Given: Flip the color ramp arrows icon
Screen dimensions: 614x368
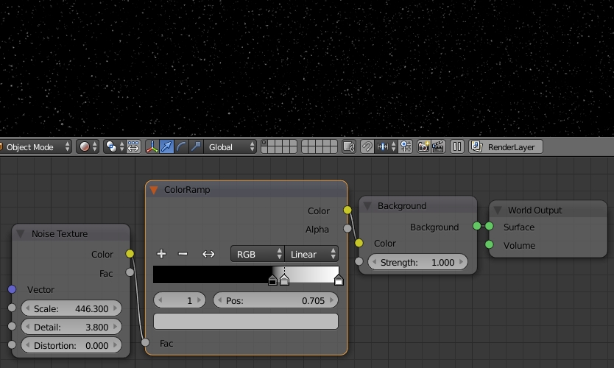Looking at the screenshot, I should click(208, 254).
